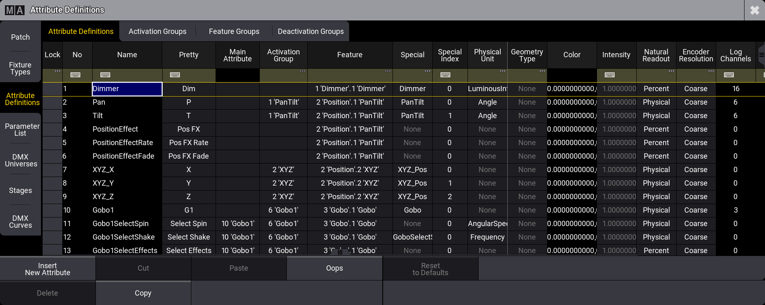Click Log Channels value 16 in Dimmer row

736,89
